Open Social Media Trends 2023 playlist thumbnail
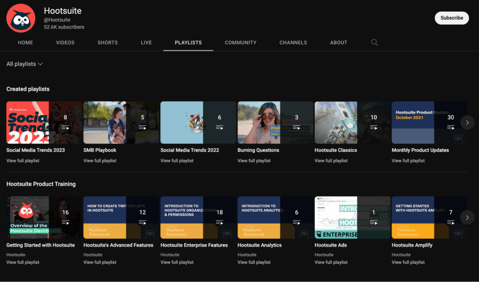The width and height of the screenshot is (479, 282). click(44, 122)
